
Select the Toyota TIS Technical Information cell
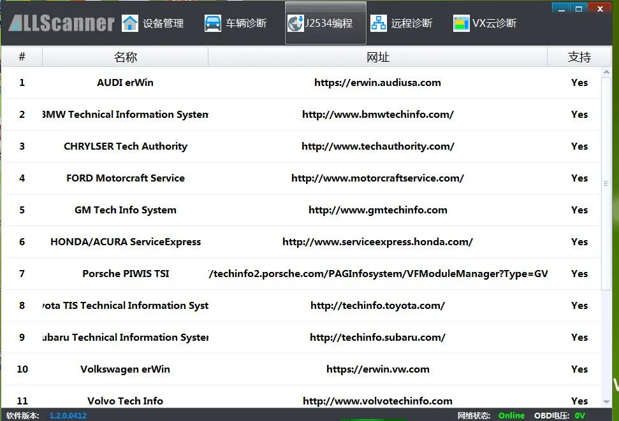coord(125,305)
